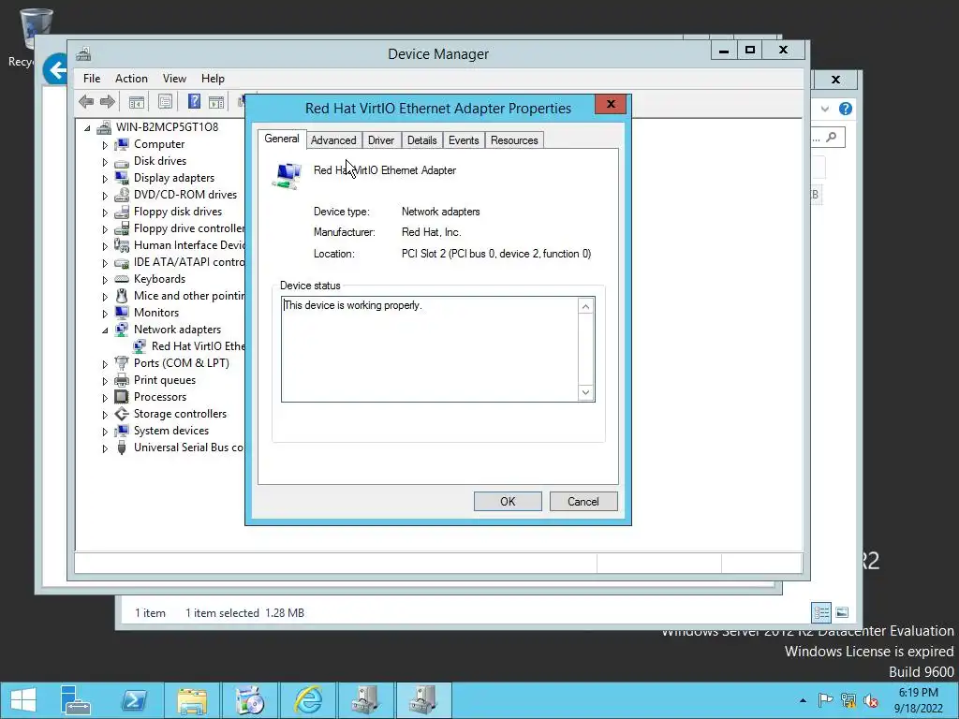
Task: Click the Disk drives category icon
Action: (122, 161)
